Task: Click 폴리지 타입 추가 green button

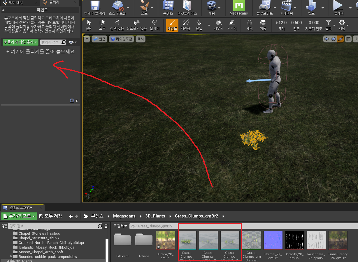Action: tap(20, 42)
